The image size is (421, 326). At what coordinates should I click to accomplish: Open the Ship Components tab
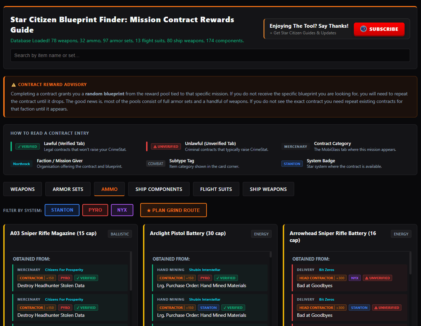tap(159, 189)
